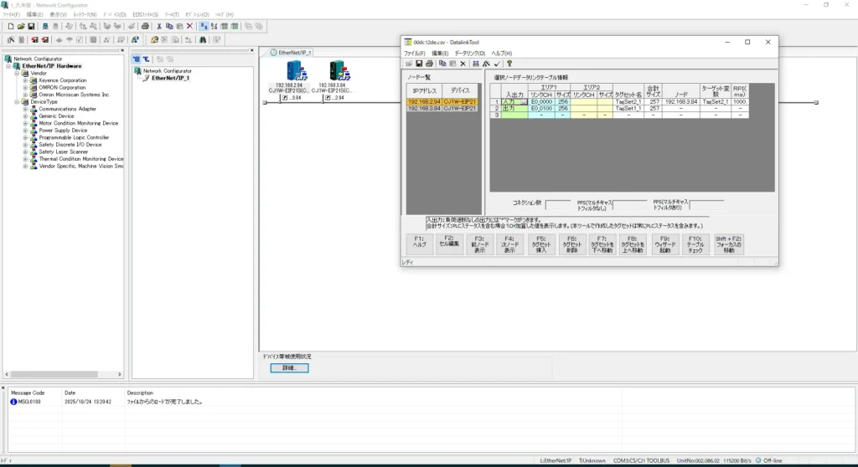Screen dimensions: 858x467
Task: Expand the OMRON Corporation vendor node
Action: [25, 88]
